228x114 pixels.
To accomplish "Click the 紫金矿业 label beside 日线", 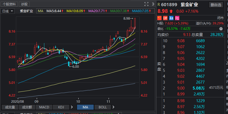I will pyautogui.click(x=26, y=11).
